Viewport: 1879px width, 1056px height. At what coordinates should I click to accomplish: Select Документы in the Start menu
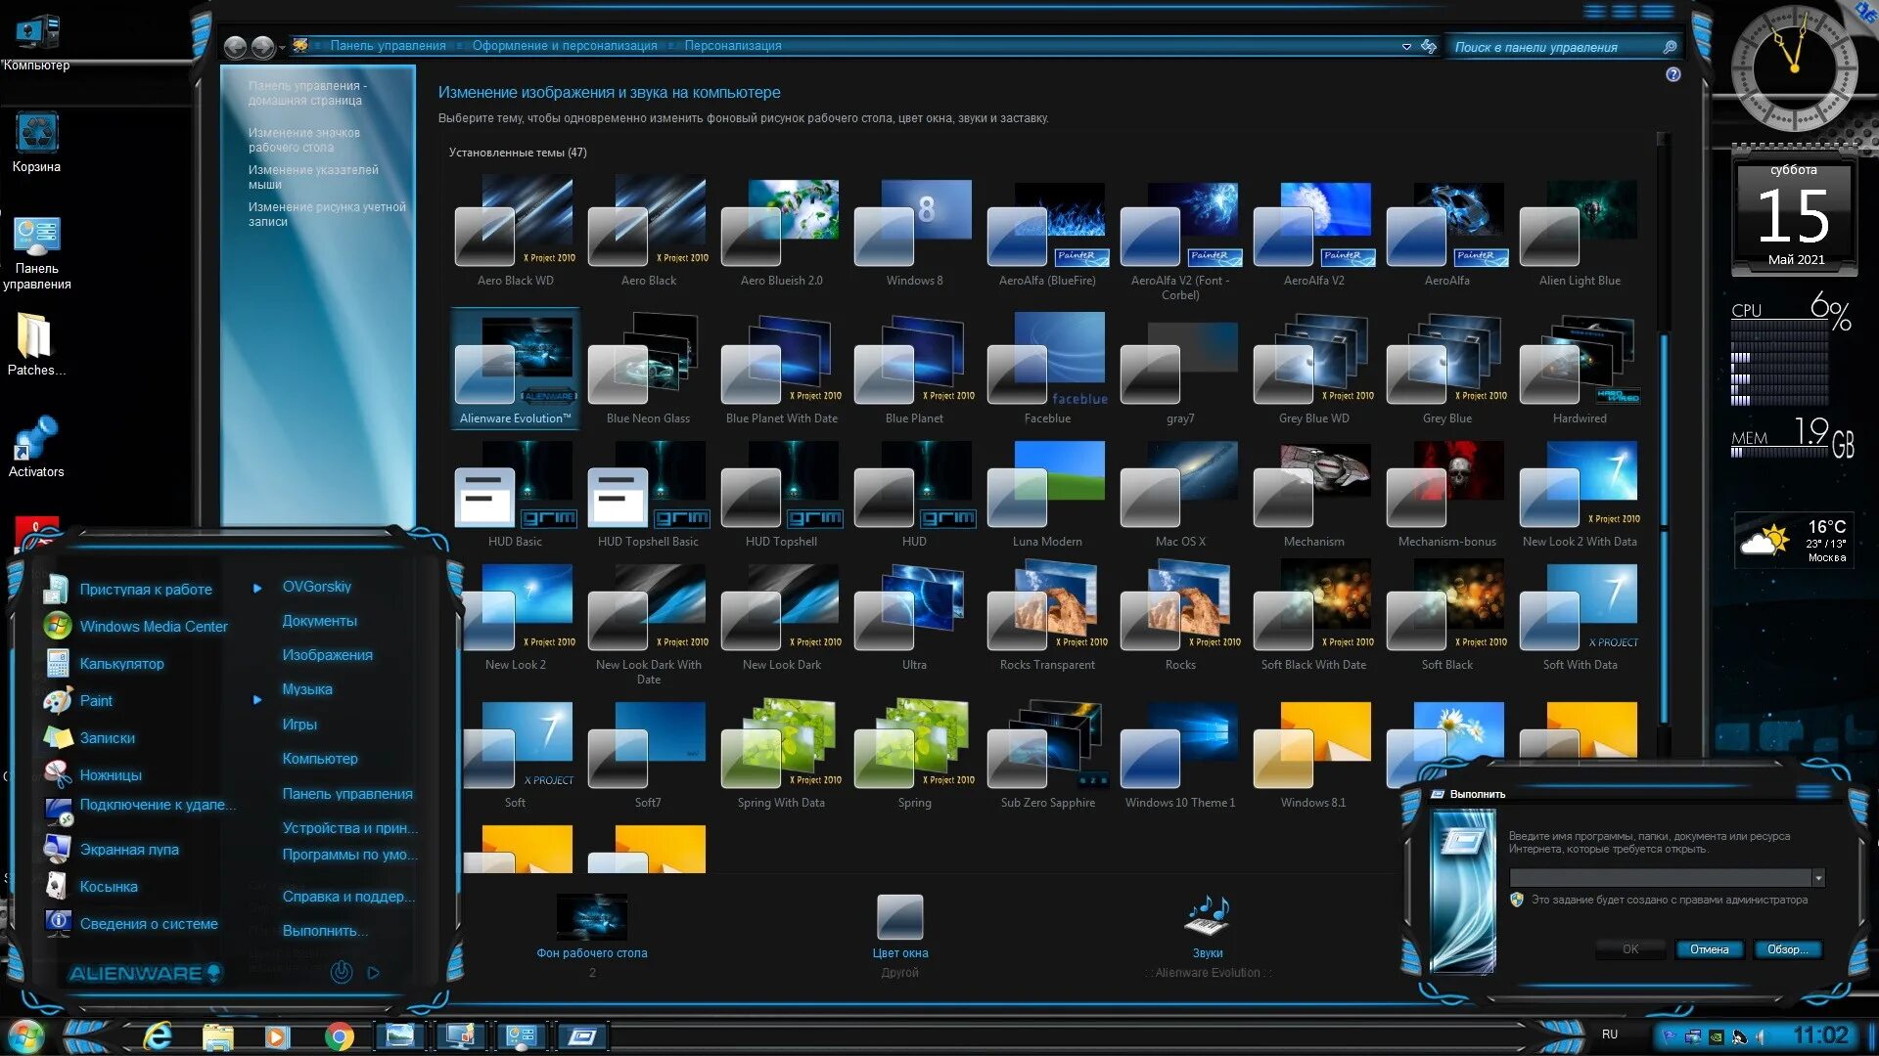319,620
